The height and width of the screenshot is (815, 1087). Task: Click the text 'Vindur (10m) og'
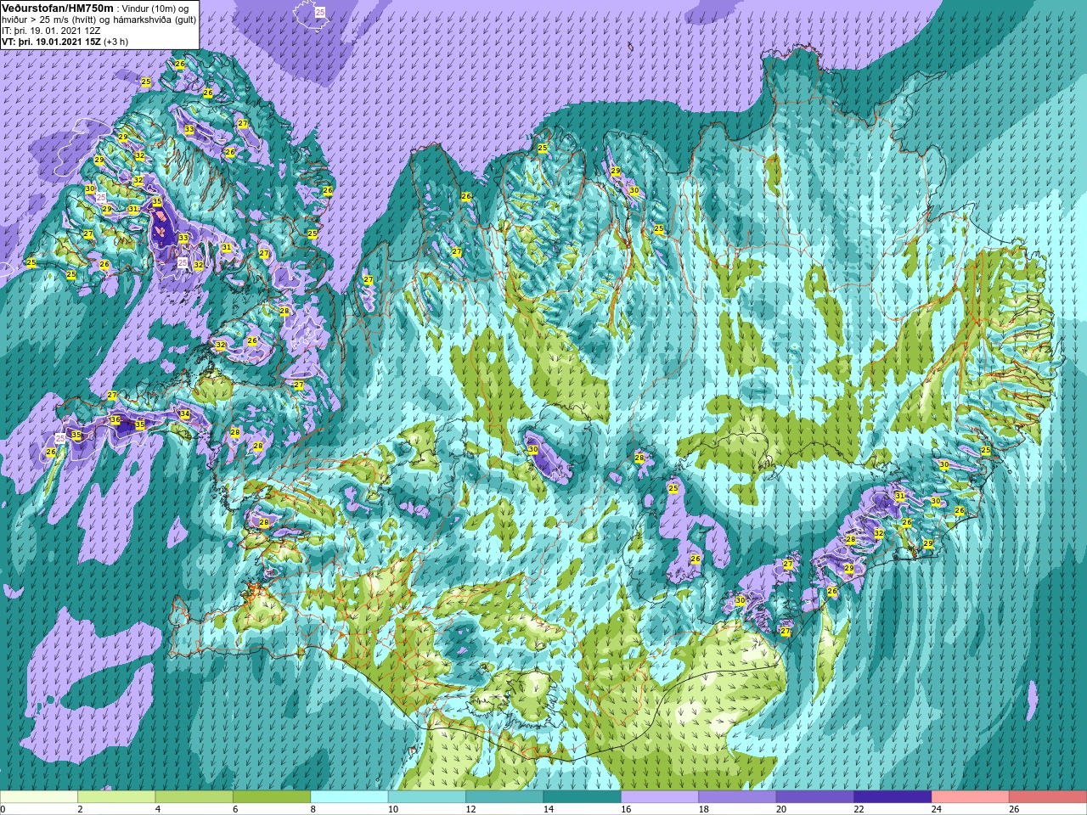[156, 8]
